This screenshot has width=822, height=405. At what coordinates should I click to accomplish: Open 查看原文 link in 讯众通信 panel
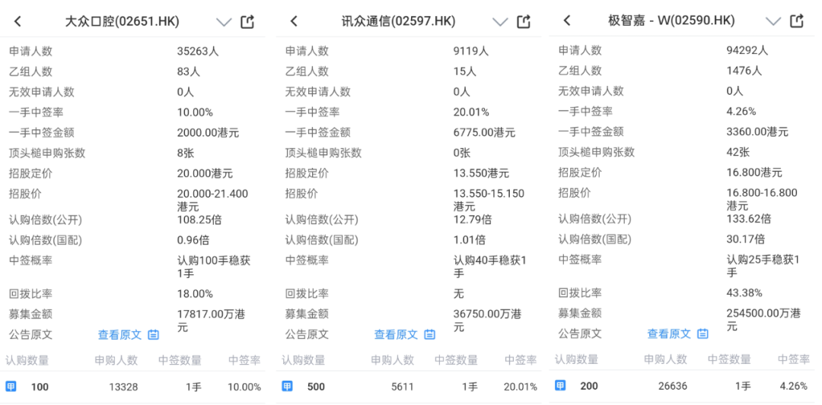click(396, 335)
